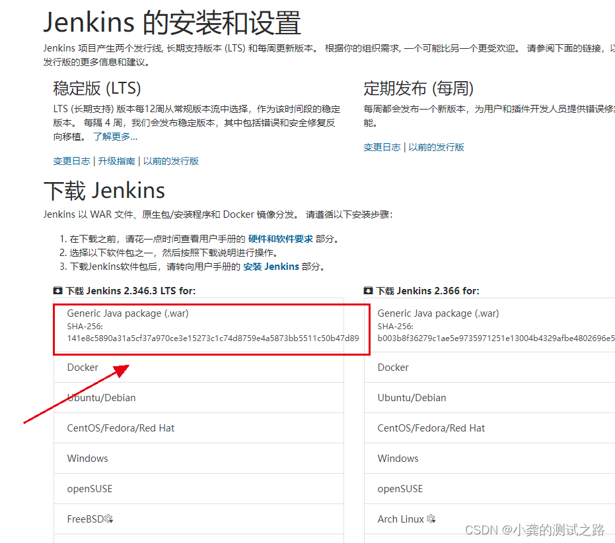Click download icon beside Jenkins 2.346.3 LTS heading
Screen dimensions: 615x543
tap(57, 291)
